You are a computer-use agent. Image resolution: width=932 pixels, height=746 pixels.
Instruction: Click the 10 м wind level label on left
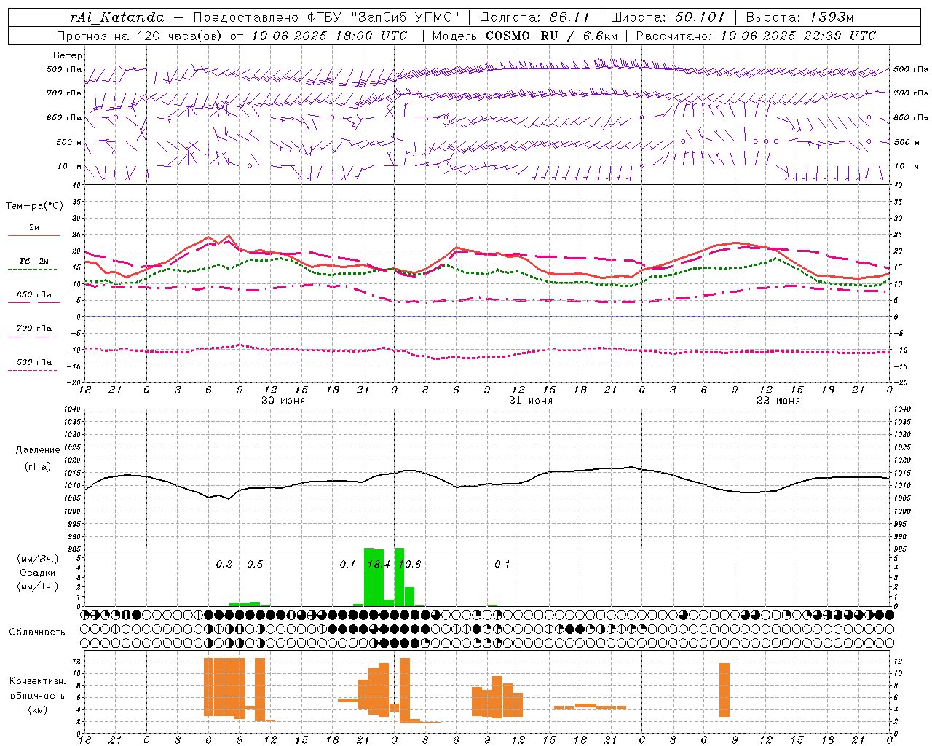tap(70, 166)
